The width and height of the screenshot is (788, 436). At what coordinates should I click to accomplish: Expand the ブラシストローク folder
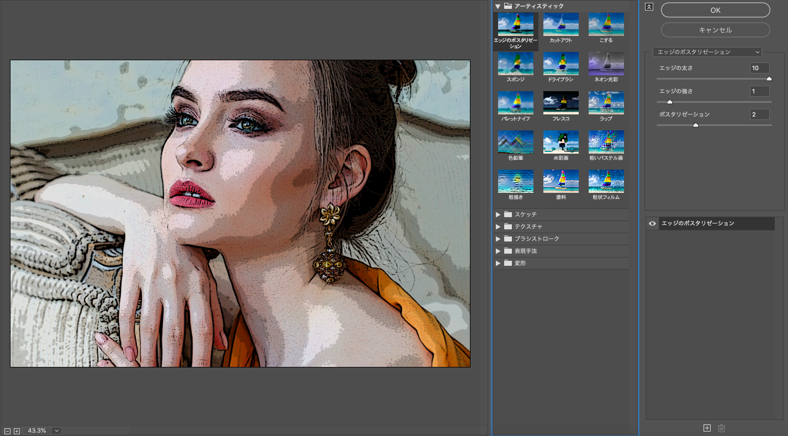coord(498,239)
